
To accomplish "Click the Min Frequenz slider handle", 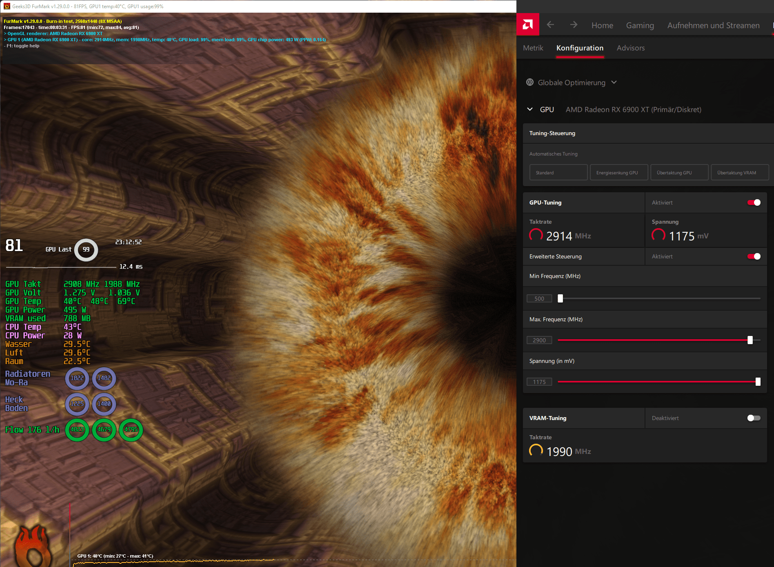I will (560, 298).
